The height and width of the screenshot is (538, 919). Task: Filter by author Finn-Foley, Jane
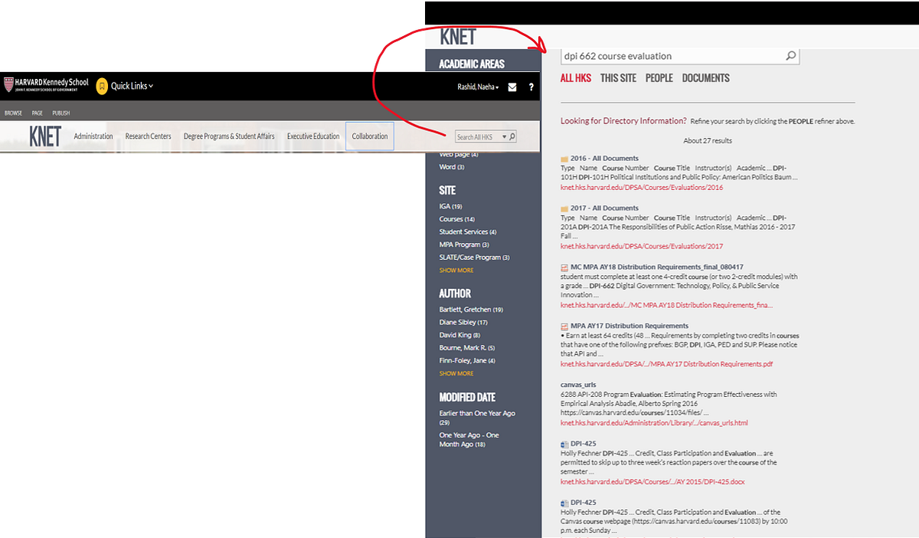pos(467,361)
